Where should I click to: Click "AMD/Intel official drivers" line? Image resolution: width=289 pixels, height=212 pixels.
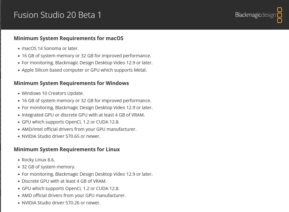click(x=79, y=129)
